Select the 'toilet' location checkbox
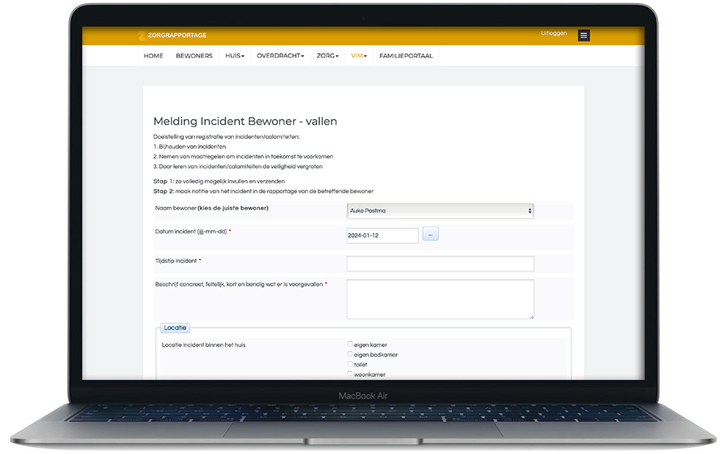727x454 pixels. point(350,364)
